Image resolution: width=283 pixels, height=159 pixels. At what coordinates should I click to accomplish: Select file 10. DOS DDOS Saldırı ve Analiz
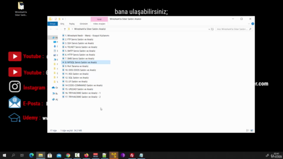pyautogui.click(x=79, y=70)
